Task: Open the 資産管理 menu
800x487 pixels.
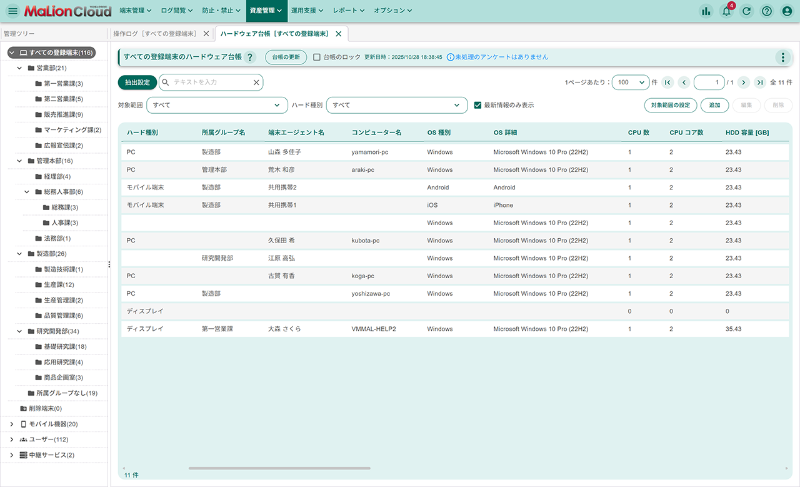Action: coord(265,11)
